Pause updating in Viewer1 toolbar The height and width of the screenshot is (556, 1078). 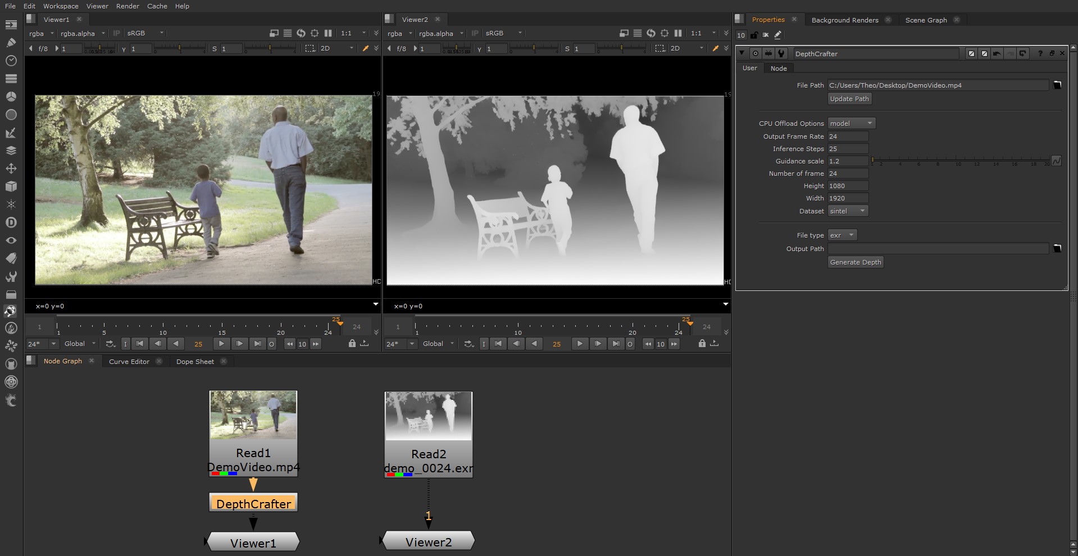[x=328, y=33]
